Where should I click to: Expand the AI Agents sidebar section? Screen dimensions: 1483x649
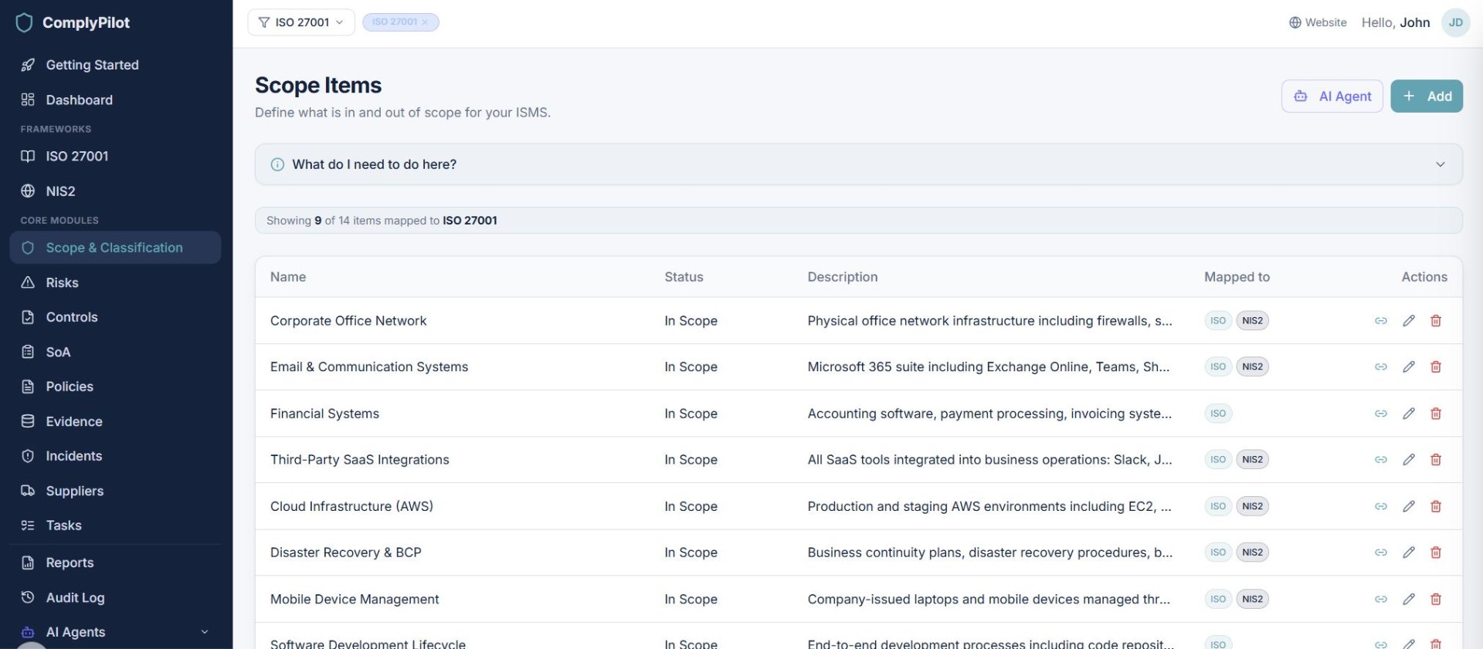pos(116,632)
